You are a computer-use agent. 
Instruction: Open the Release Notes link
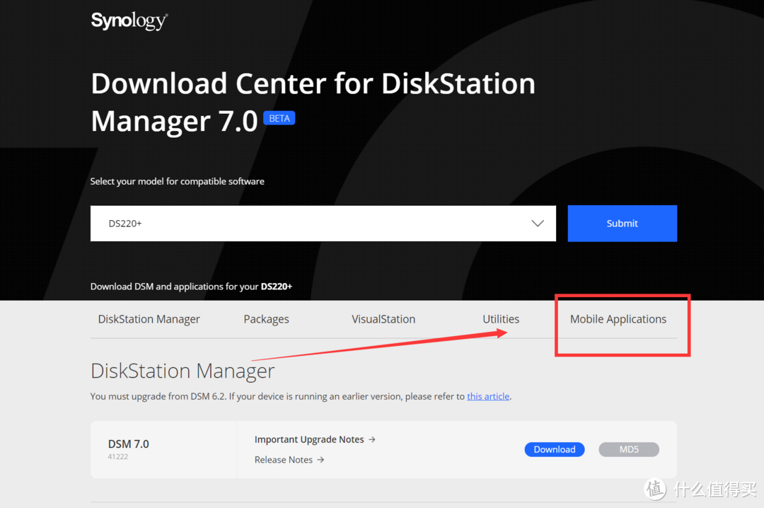(289, 460)
